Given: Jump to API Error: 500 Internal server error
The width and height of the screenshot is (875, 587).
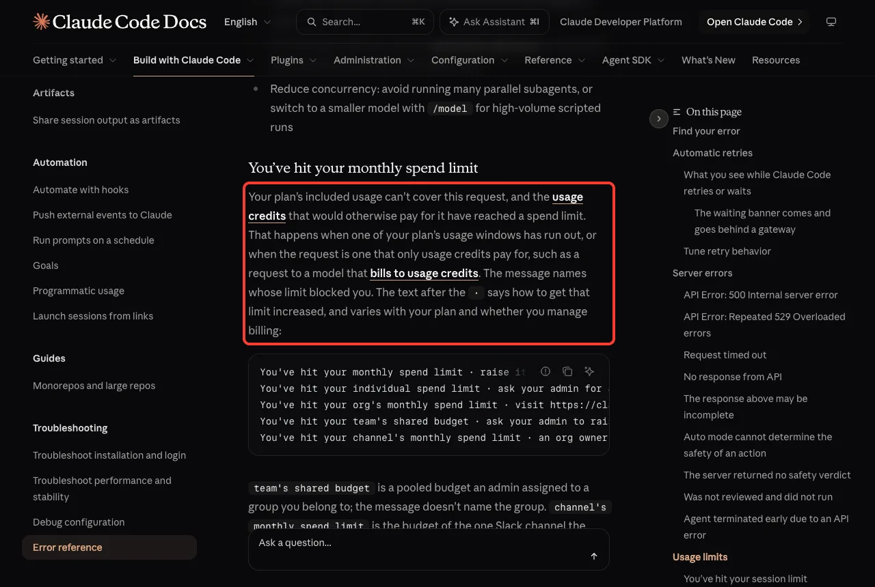Looking at the screenshot, I should tap(761, 295).
